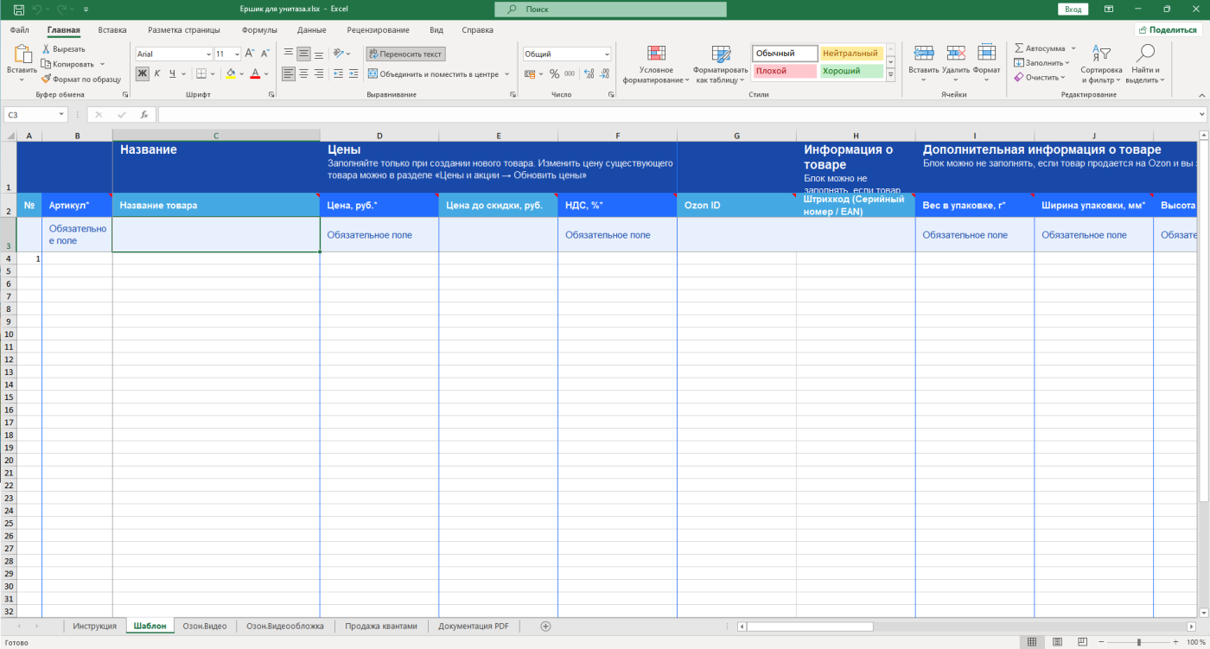Decrease the cell indent
The width and height of the screenshot is (1210, 649).
[x=338, y=73]
